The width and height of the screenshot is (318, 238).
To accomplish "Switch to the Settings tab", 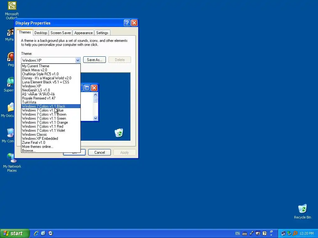I will [102, 33].
